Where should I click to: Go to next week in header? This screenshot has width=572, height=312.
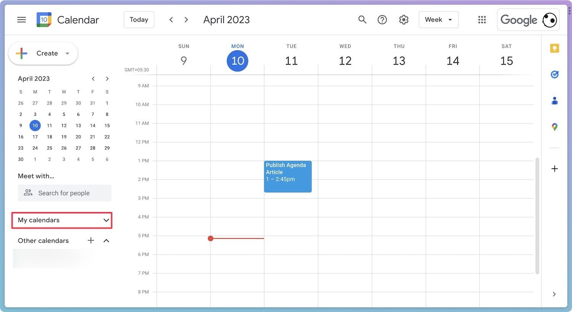186,20
